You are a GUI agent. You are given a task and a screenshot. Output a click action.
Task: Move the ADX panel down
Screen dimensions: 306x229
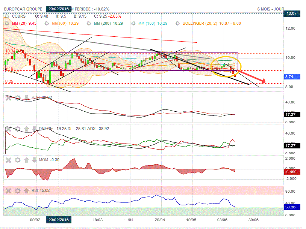point(27,98)
